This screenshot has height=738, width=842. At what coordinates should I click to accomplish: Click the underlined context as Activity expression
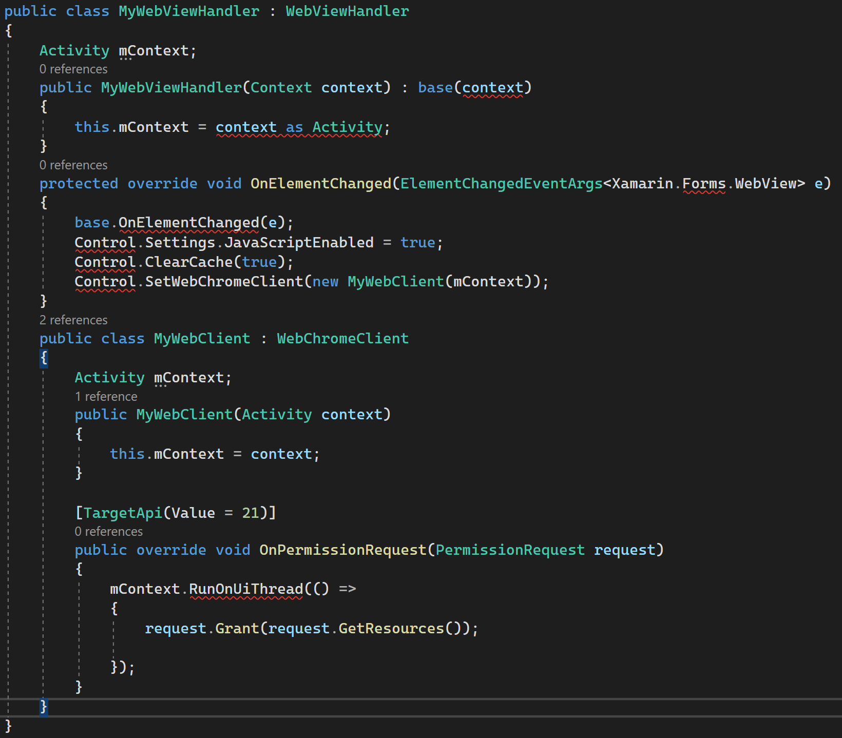tap(300, 127)
